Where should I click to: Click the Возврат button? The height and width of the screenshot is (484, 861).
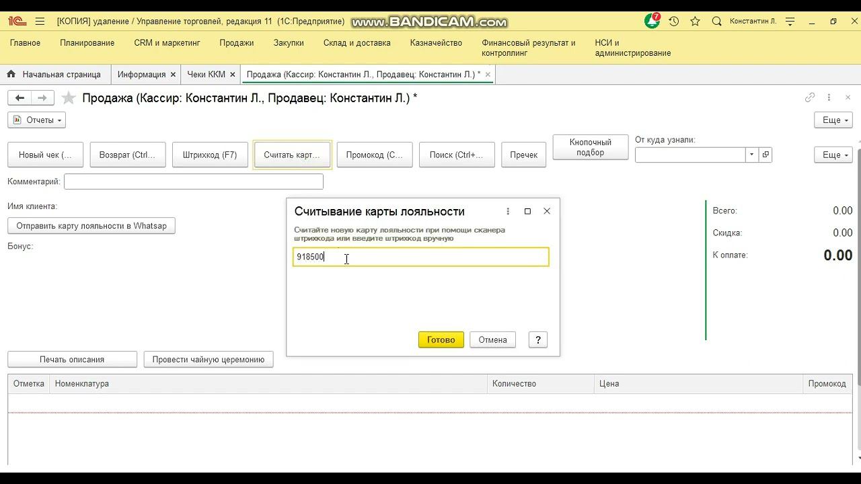pos(127,155)
